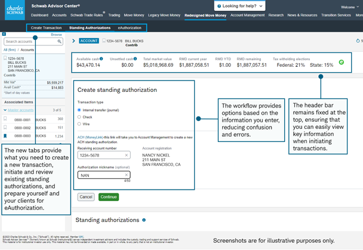Image resolution: width=363 pixels, height=250 pixels.
Task: Open the Move Money menu
Action: 134,15
